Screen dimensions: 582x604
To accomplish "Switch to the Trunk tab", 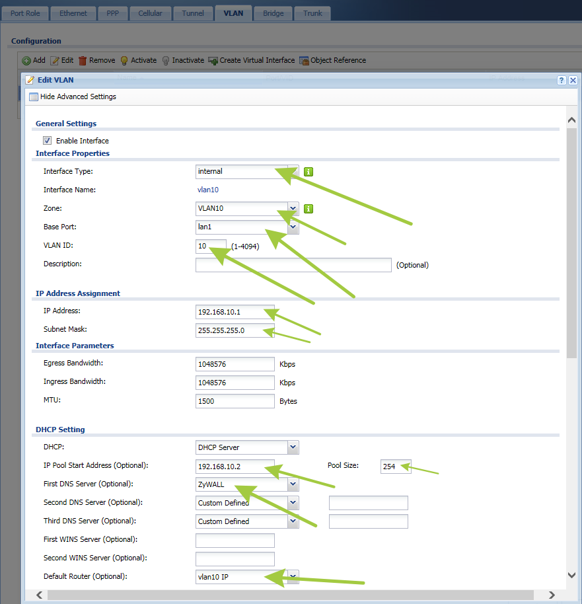I will pos(312,13).
